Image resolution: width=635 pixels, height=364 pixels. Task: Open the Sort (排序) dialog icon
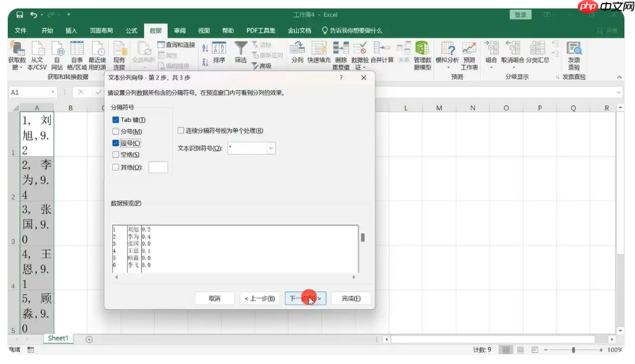[219, 53]
